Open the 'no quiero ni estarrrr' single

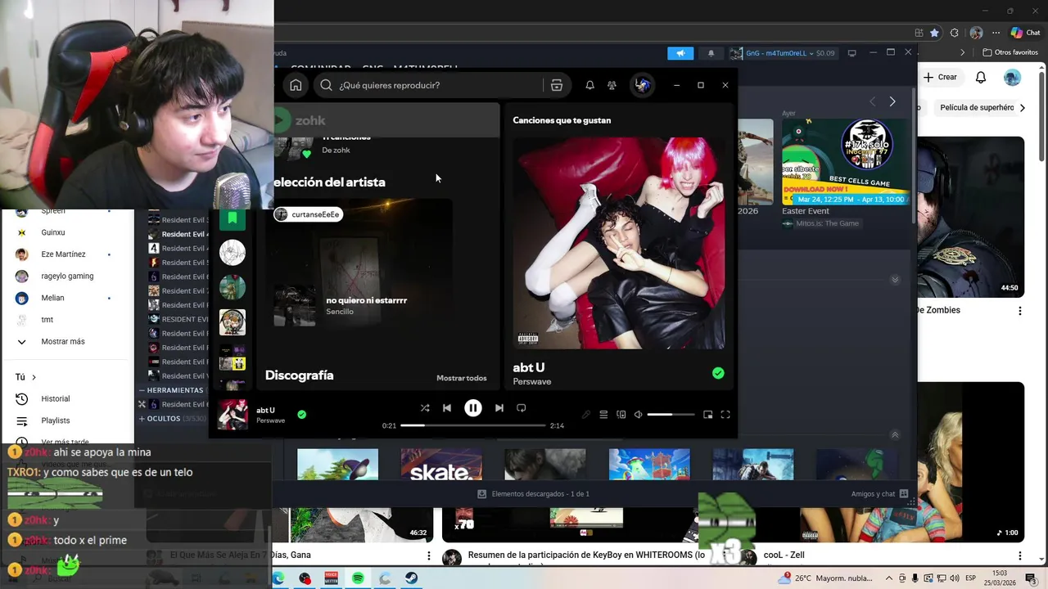[x=366, y=300]
